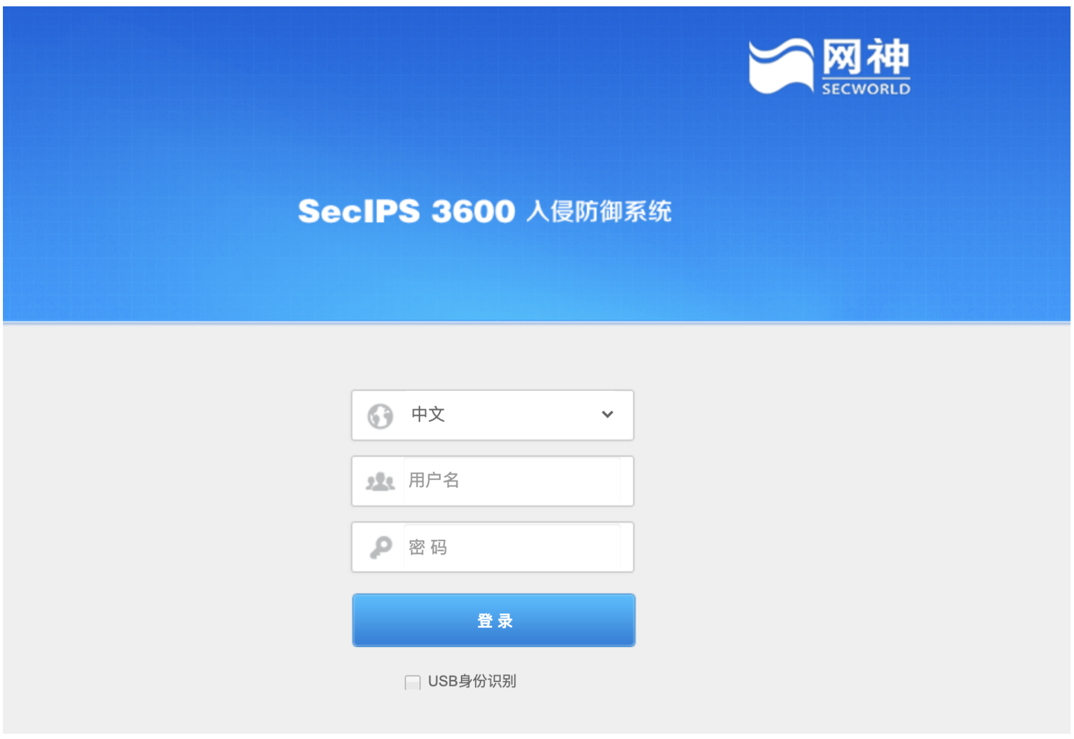This screenshot has height=739, width=1074.
Task: Enable the USB身份识别 checkbox
Action: tap(412, 682)
